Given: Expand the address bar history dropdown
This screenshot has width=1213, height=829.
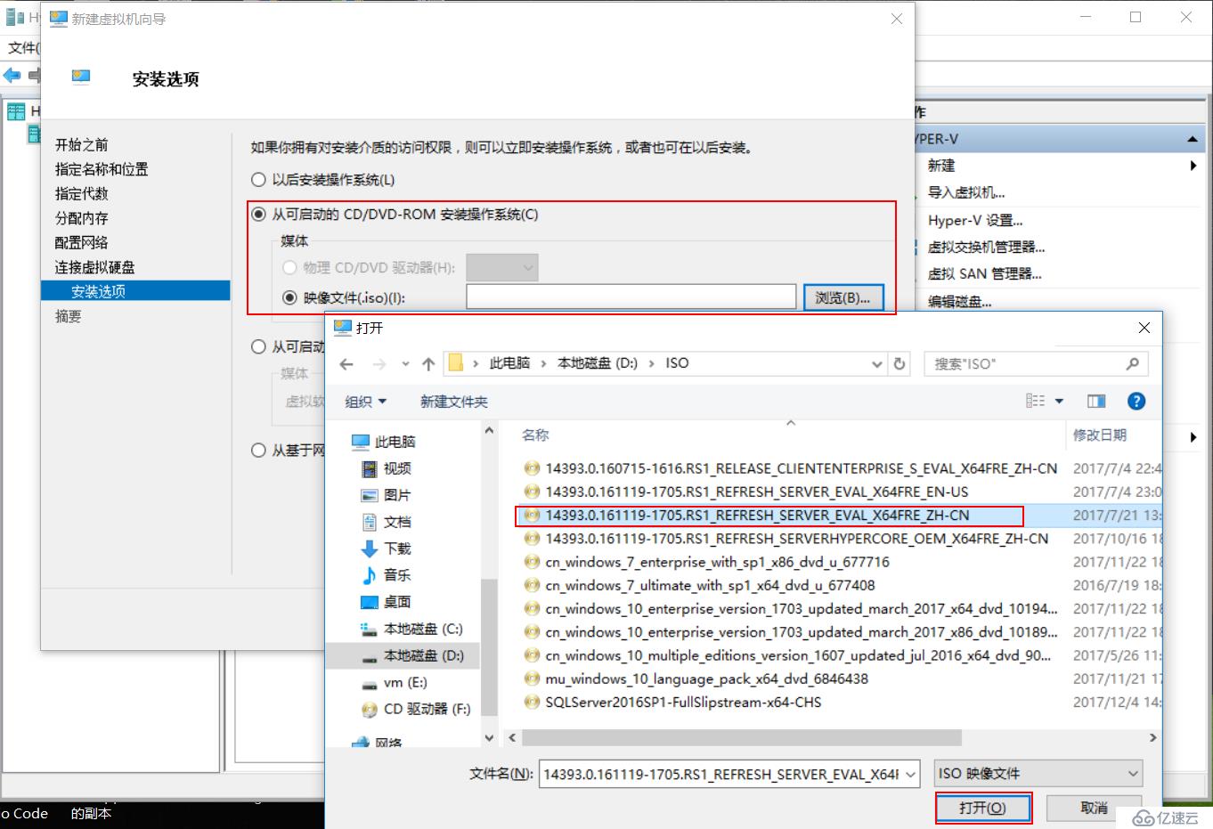Looking at the screenshot, I should (876, 363).
